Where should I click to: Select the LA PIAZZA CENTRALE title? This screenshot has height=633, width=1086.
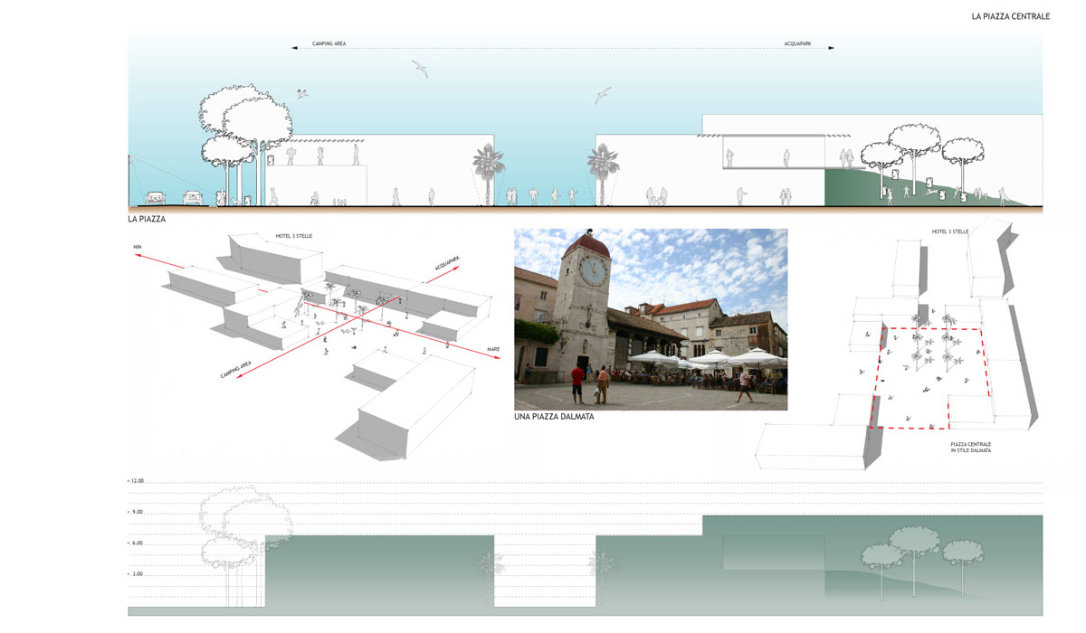tap(1010, 14)
